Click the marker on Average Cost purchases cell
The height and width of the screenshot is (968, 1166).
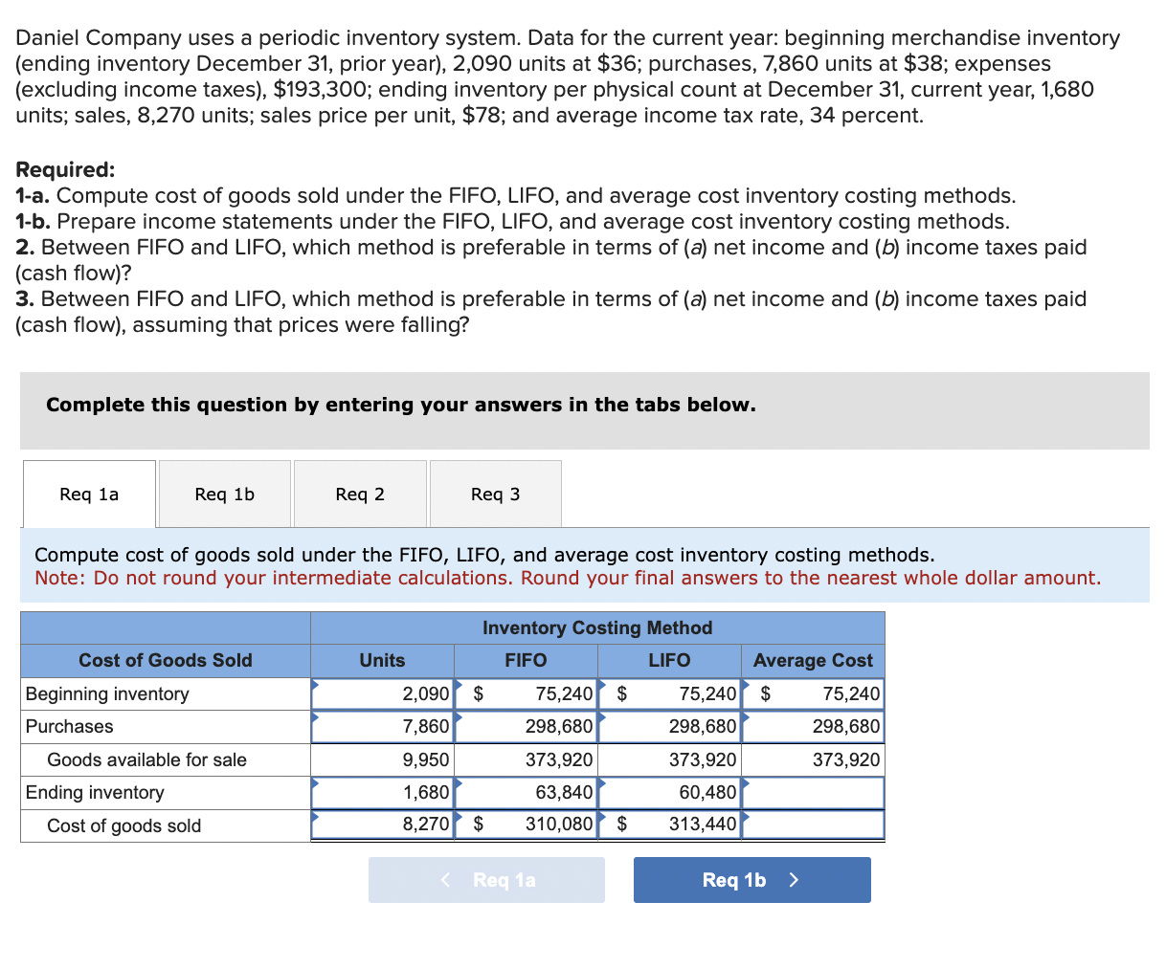(x=745, y=719)
